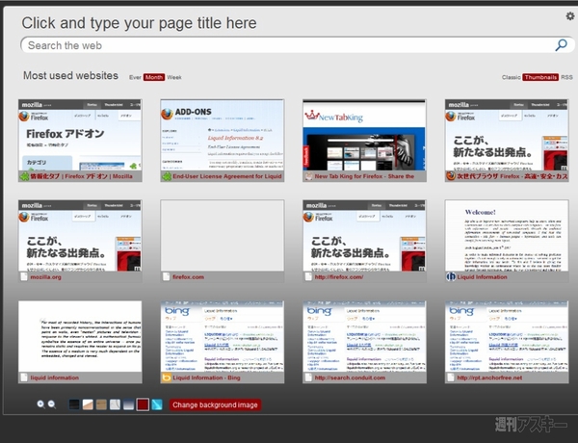This screenshot has height=443, width=578.
Task: Open the mozilla.org thumbnail
Action: tap(79, 236)
